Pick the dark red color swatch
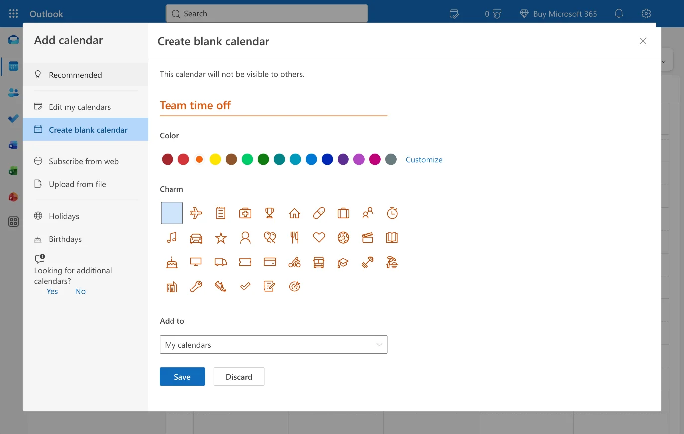Viewport: 684px width, 434px height. [168, 159]
